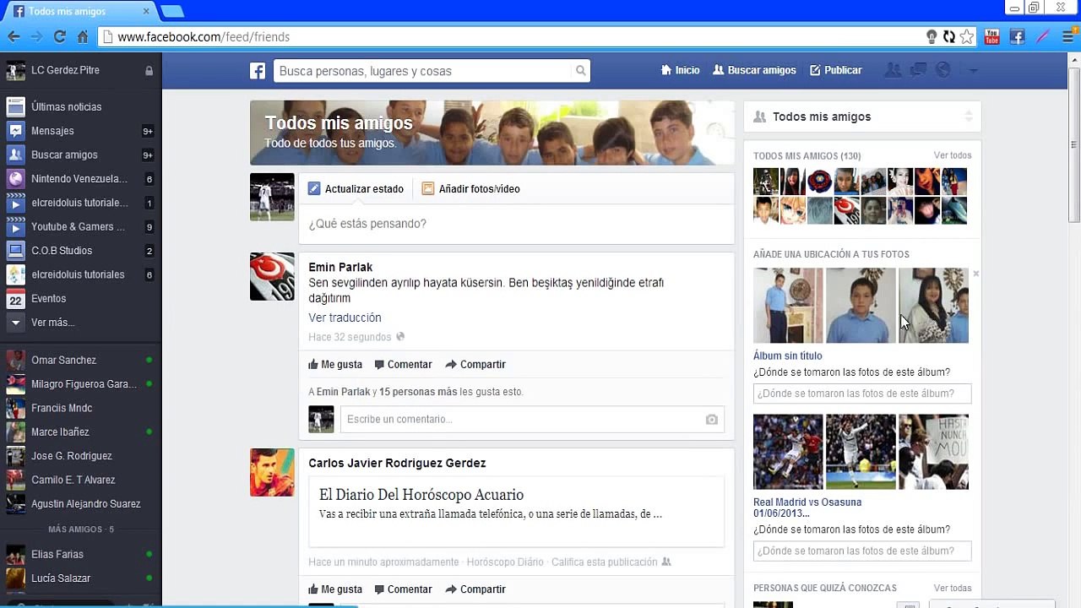The image size is (1081, 608).
Task: Reload the page with the refresh icon
Action: 59,37
